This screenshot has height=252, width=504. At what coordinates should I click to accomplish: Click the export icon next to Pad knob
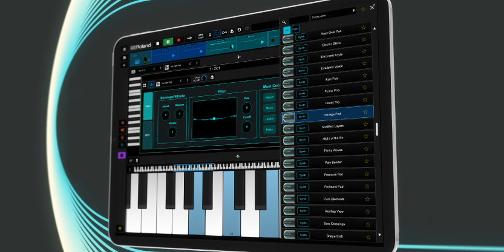[212, 77]
